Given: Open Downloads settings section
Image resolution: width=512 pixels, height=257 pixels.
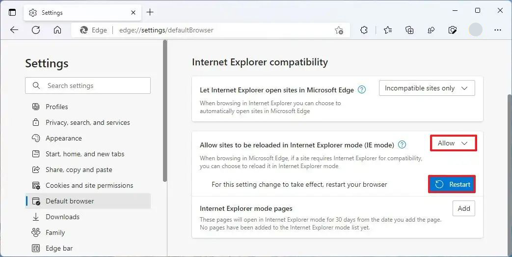Looking at the screenshot, I should click(88, 217).
